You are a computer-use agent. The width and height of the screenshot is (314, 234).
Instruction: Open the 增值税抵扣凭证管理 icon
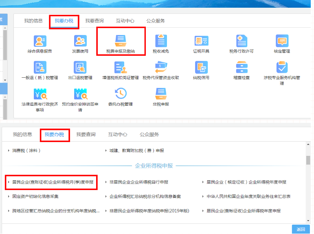[121, 67]
